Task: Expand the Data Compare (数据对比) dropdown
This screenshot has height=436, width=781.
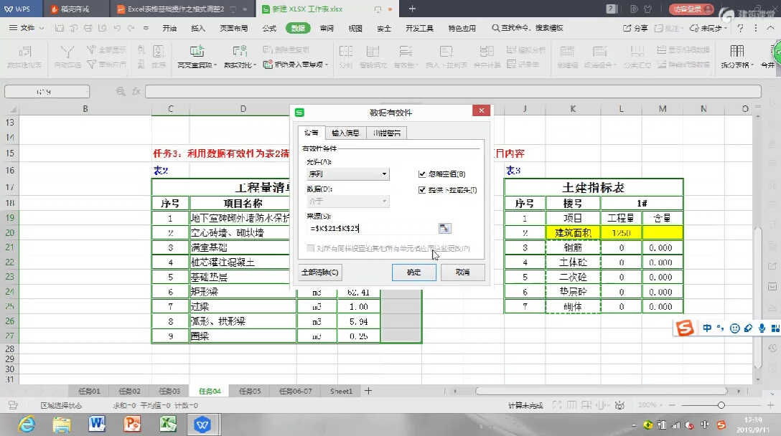Action: pyautogui.click(x=255, y=65)
